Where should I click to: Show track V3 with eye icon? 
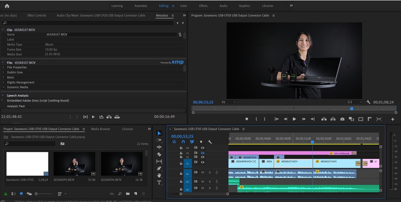click(203, 153)
